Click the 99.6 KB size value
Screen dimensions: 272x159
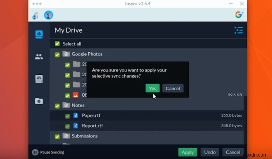(x=235, y=95)
